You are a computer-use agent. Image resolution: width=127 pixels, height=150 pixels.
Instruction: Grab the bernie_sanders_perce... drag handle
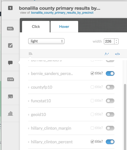pyautogui.click(x=28, y=74)
